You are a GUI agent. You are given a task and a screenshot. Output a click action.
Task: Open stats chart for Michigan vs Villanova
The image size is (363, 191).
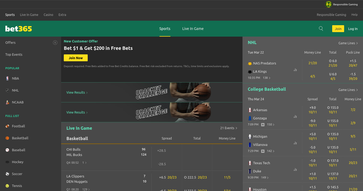tap(295, 143)
